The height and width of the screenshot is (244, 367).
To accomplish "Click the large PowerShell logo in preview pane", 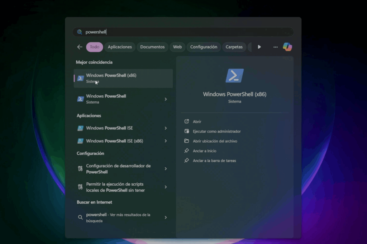I will [234, 76].
